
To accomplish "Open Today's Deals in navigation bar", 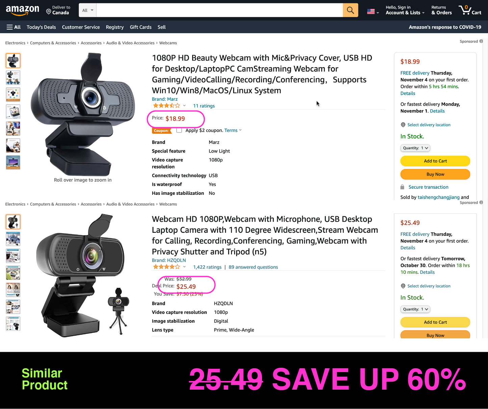I will (41, 27).
